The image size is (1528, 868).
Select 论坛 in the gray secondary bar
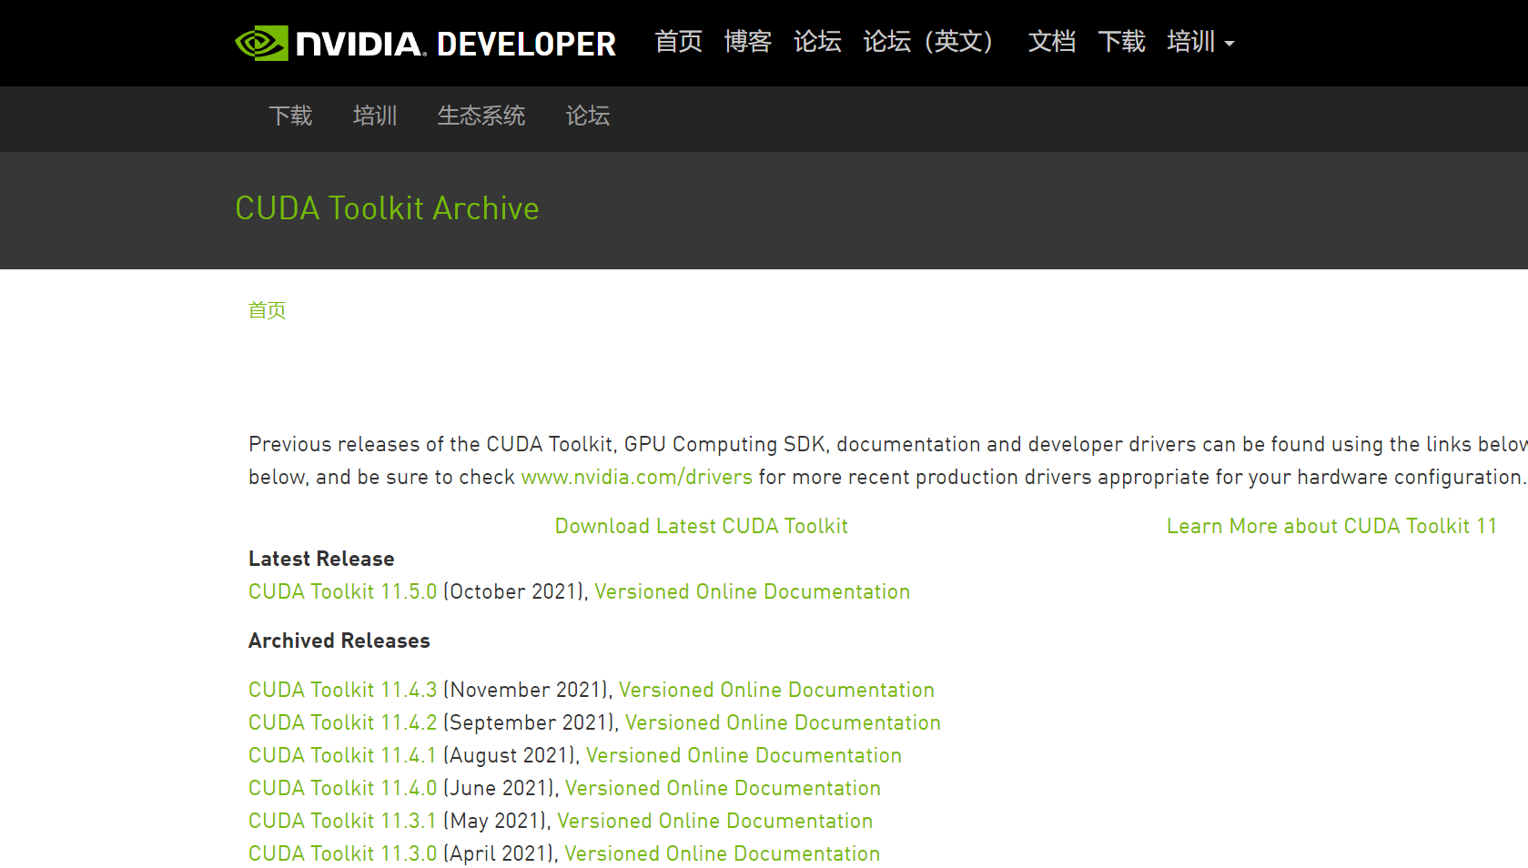588,116
